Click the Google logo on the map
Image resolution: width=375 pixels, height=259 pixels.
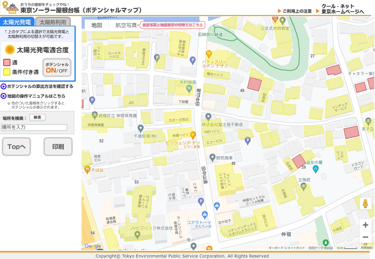click(x=93, y=246)
